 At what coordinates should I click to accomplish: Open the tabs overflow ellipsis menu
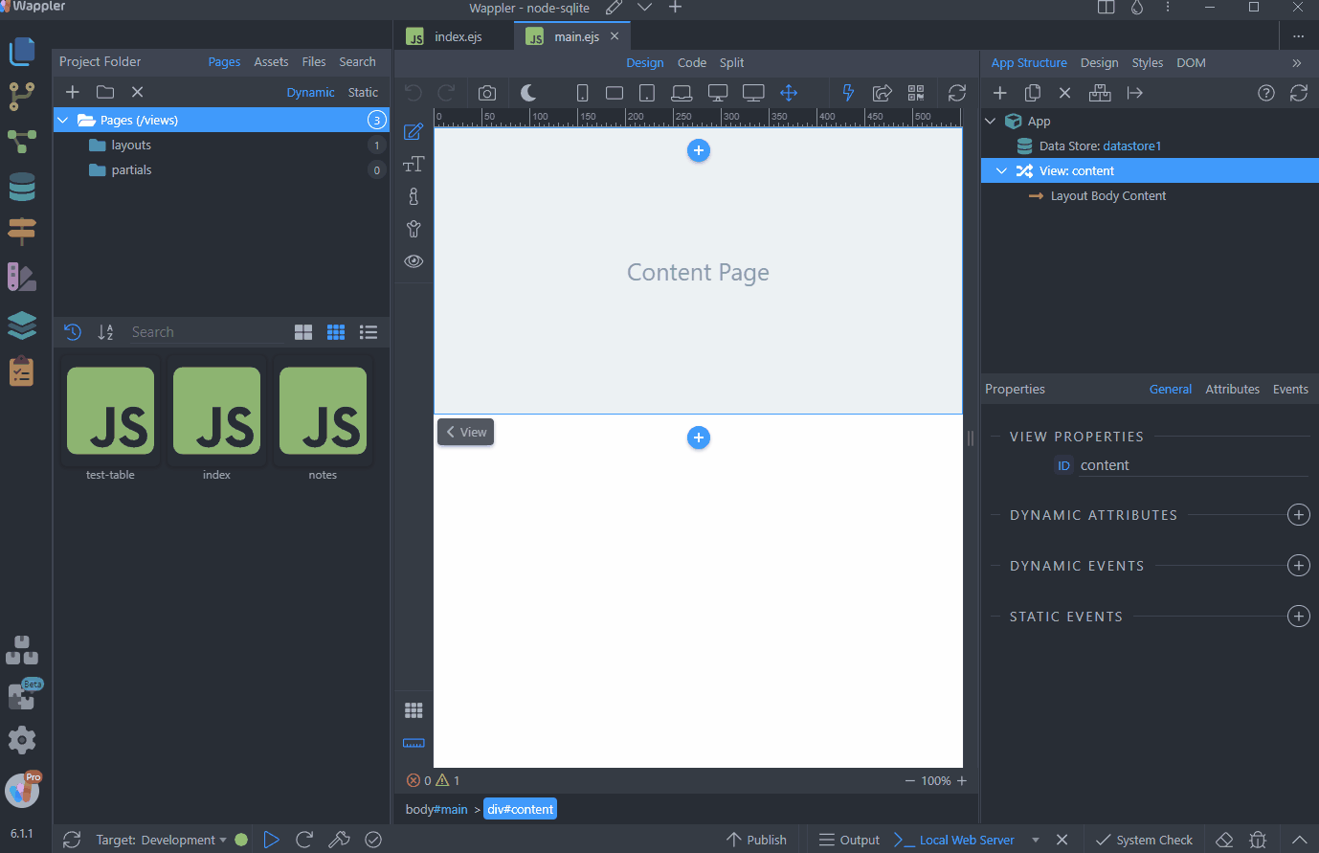click(x=1299, y=36)
